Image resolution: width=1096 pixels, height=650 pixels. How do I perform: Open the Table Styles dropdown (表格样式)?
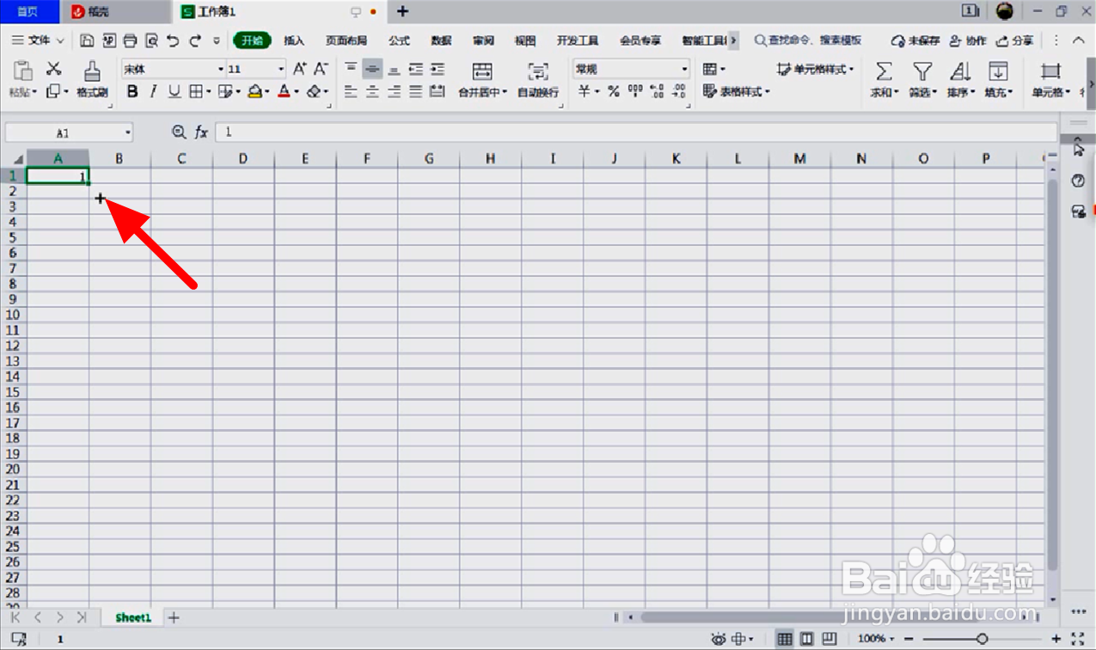[737, 91]
